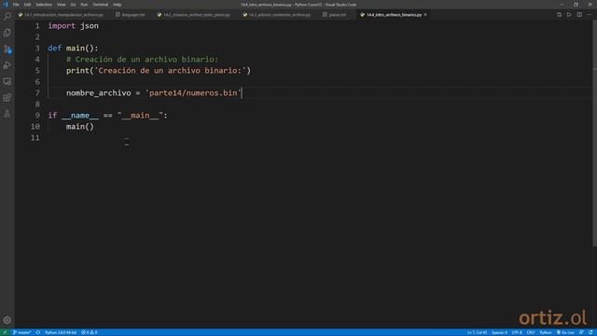Click the Synchronize Changes icon in status bar
This screenshot has width=597, height=336.
pos(38,332)
